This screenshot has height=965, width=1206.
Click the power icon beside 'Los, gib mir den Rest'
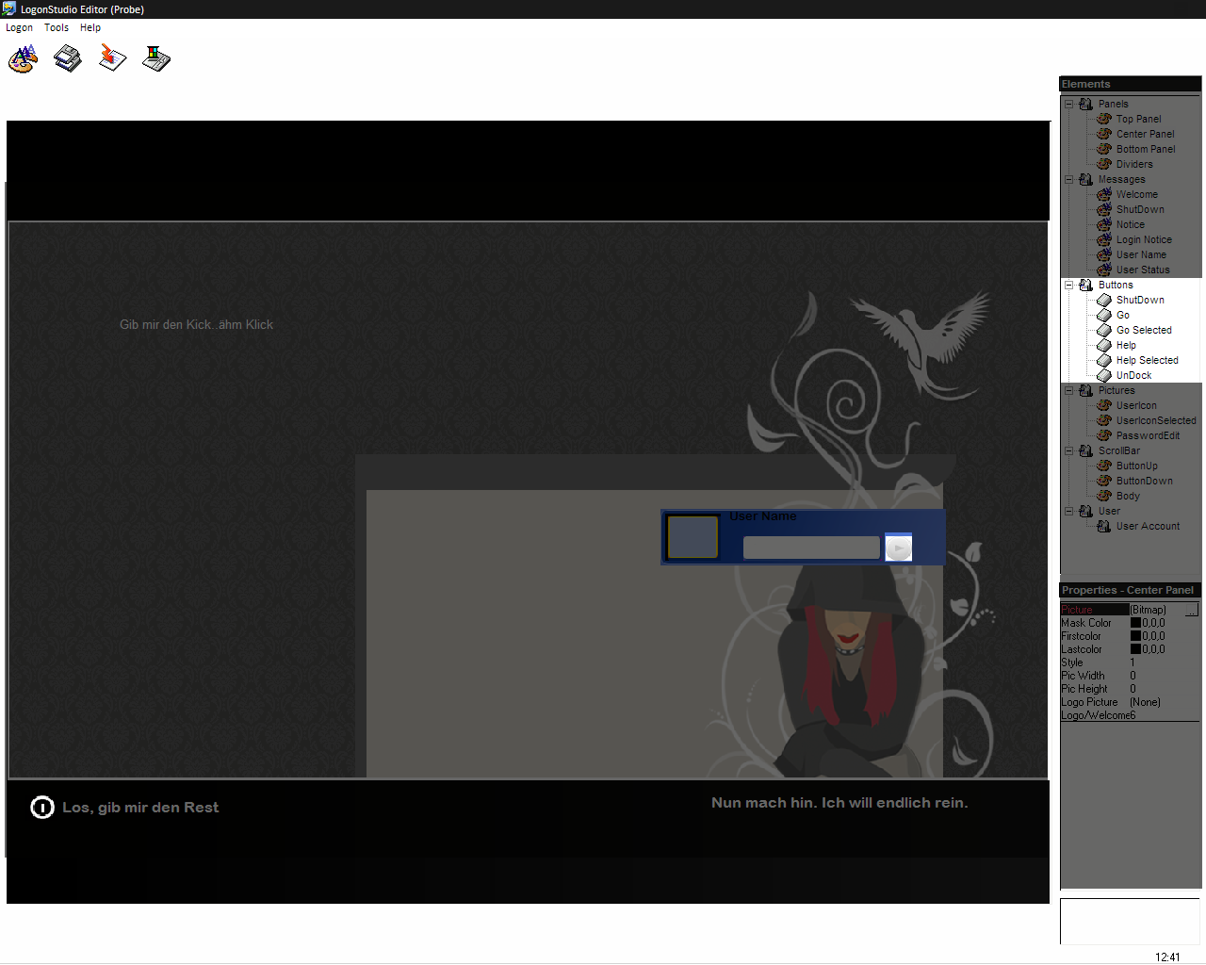pyautogui.click(x=42, y=808)
